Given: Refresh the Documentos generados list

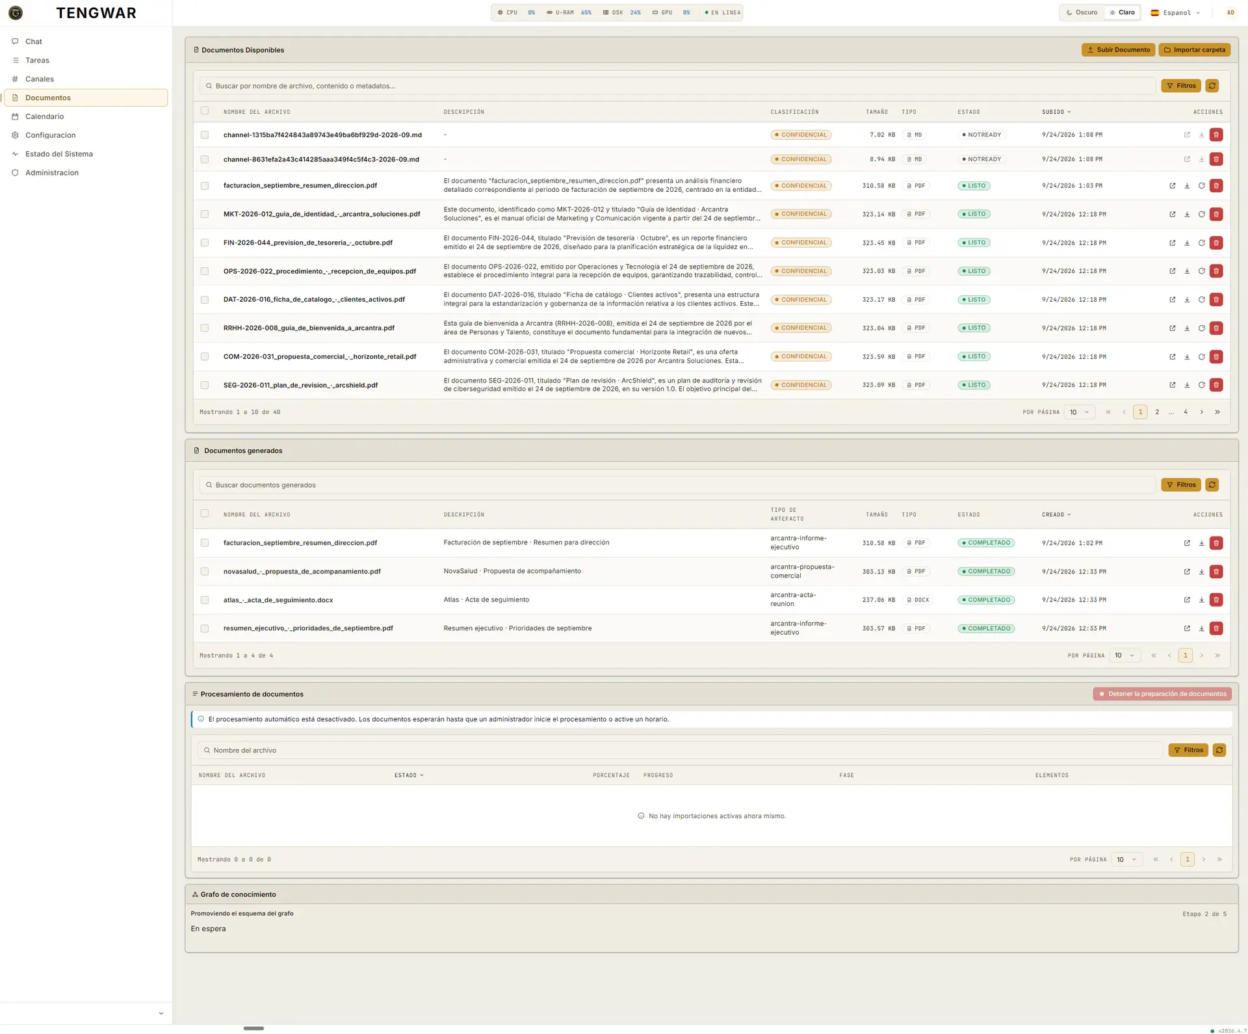Looking at the screenshot, I should pos(1212,484).
